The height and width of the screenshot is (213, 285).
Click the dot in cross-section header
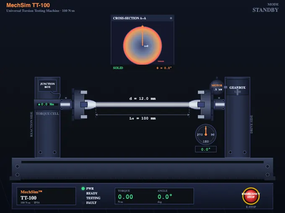click(171, 18)
